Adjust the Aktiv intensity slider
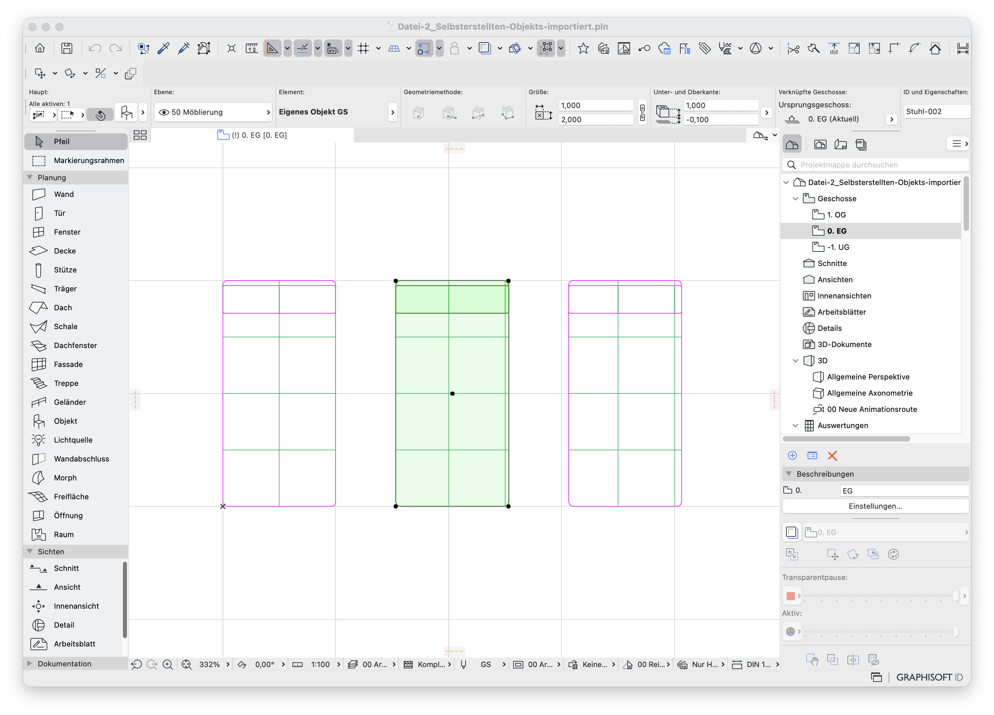Image resolution: width=994 pixels, height=715 pixels. 881,631
